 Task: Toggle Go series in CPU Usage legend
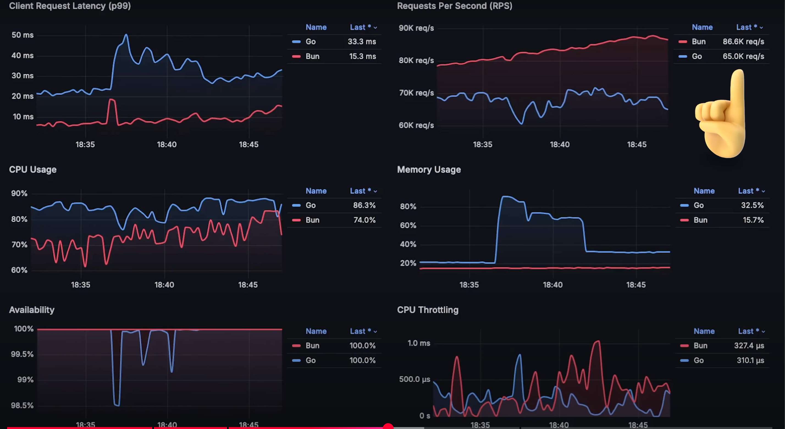310,205
